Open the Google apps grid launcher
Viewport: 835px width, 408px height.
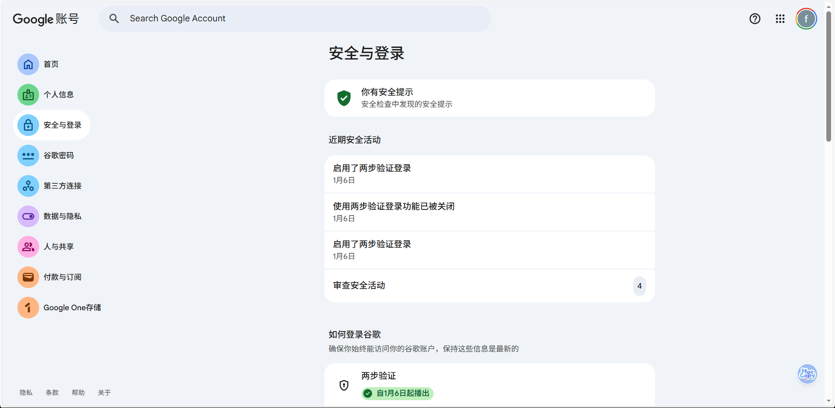click(x=780, y=19)
